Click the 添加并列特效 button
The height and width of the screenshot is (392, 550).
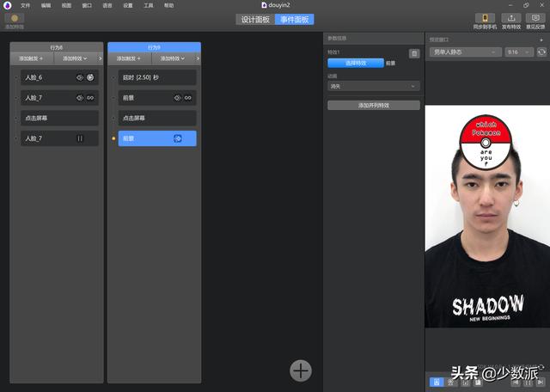373,105
